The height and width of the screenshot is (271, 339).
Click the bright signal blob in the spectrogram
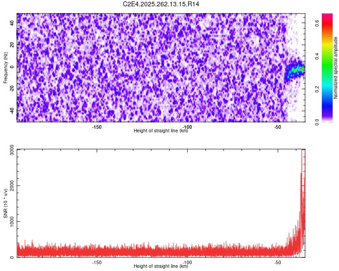pos(296,70)
